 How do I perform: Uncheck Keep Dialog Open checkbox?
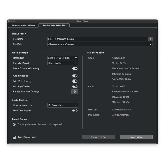tap(14, 137)
